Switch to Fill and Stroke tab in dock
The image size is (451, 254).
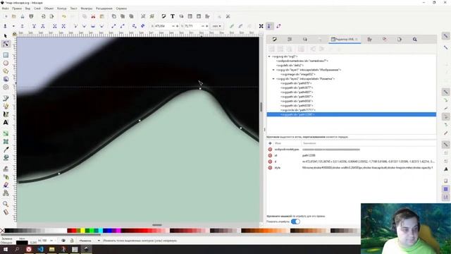coord(274,40)
